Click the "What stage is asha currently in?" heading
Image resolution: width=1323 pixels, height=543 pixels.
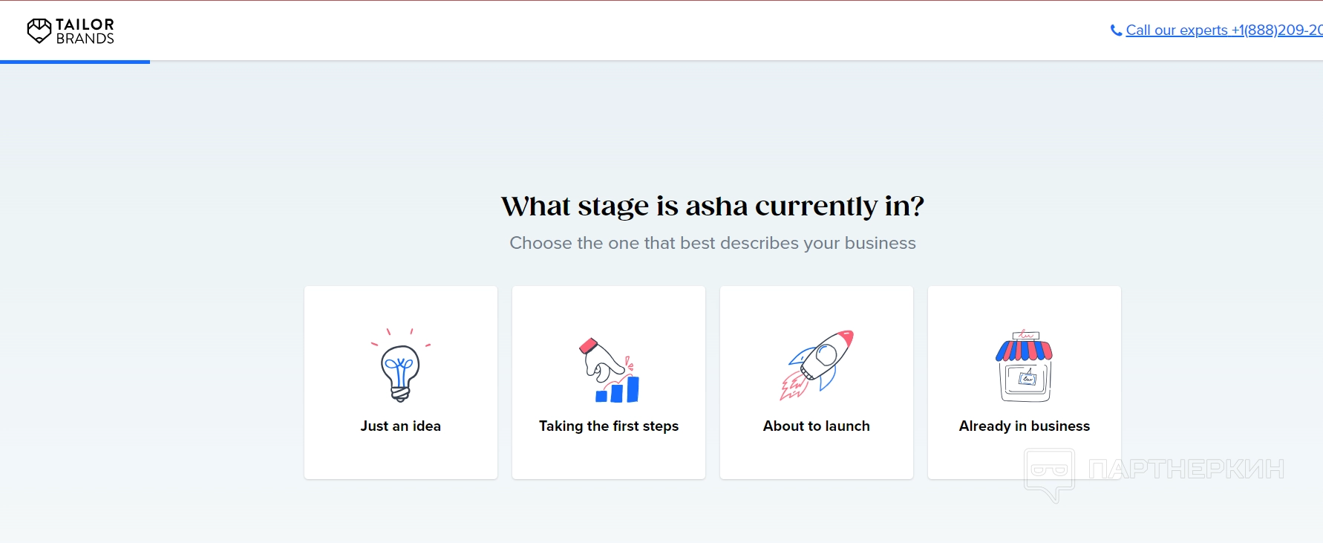pyautogui.click(x=713, y=206)
